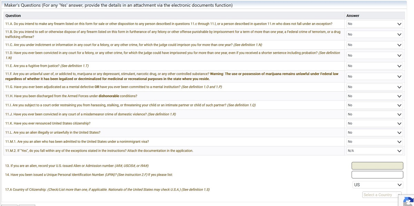
Task: Open the 11.I court order answer dropdown
Action: tap(375, 105)
